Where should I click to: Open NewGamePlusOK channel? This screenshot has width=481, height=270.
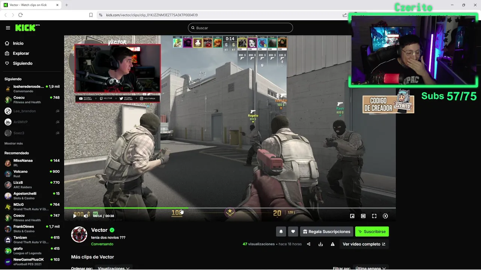pyautogui.click(x=32, y=262)
